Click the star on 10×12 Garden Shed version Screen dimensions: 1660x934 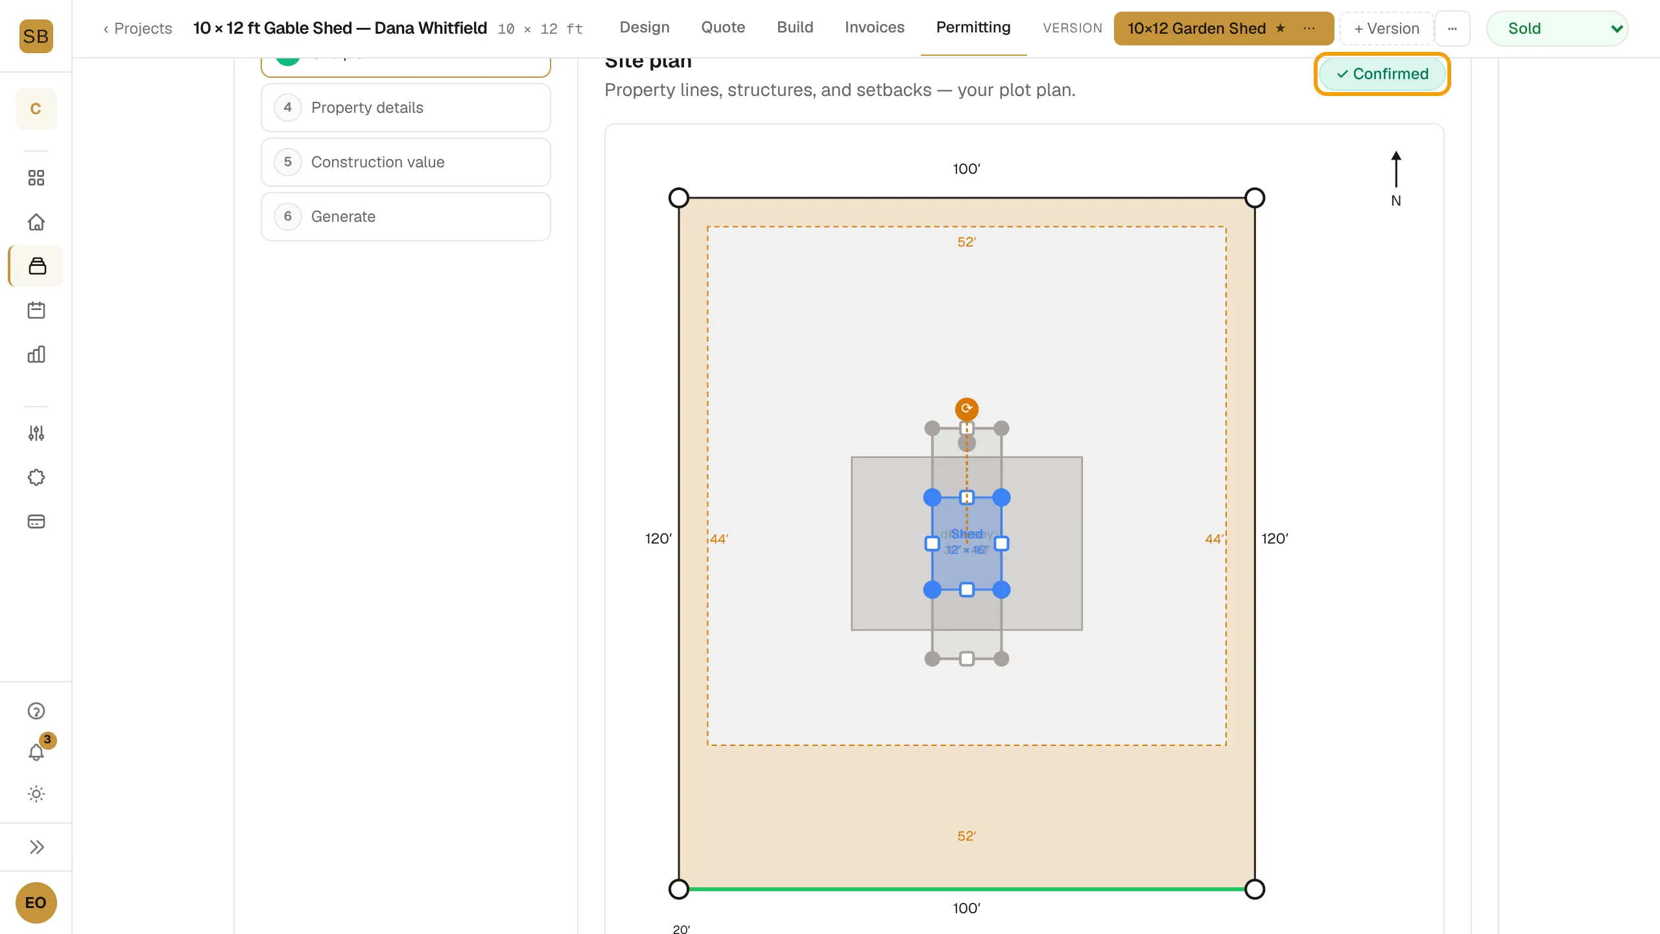pos(1280,28)
